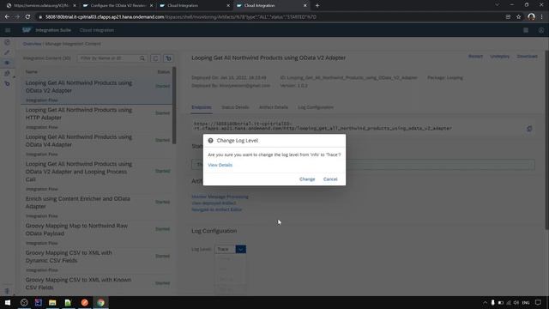
Task: Click share icon in address bar
Action: (x=508, y=17)
